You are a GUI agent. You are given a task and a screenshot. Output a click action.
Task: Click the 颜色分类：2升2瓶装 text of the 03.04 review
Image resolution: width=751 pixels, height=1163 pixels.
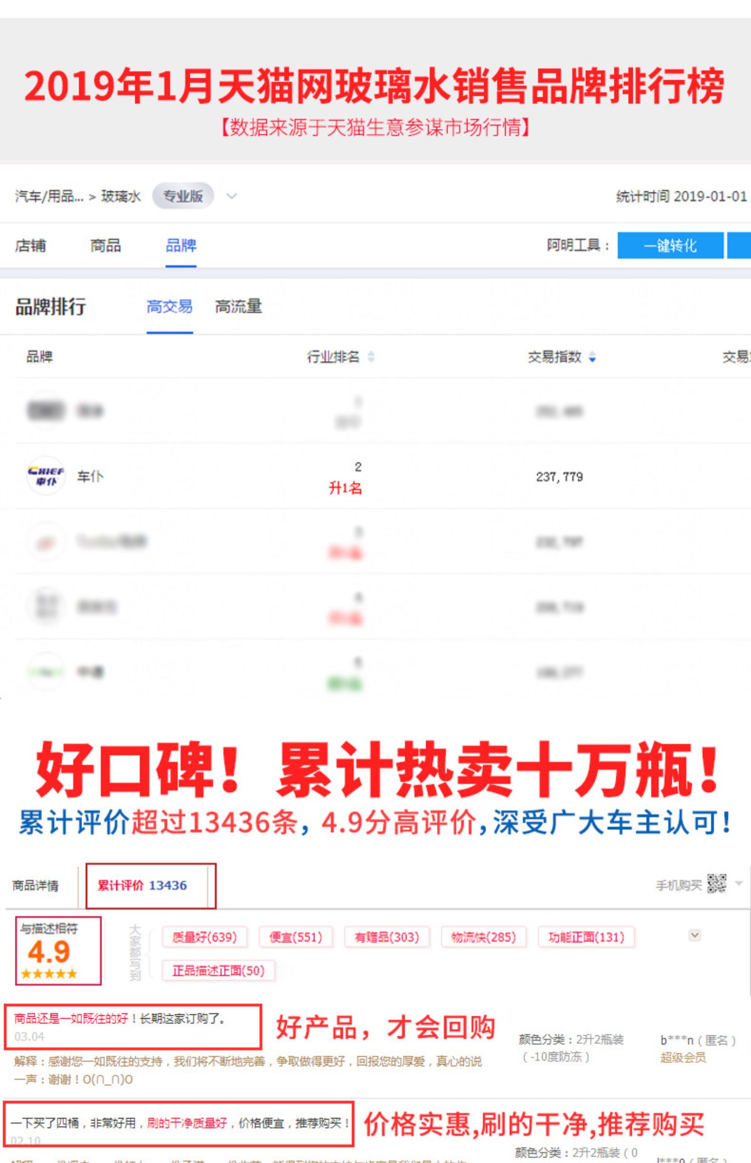point(571,1040)
